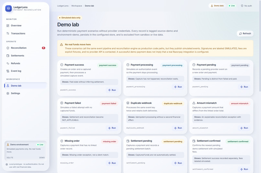Screen dimensions: 261x173
Task: Click the LedgerLens logo icon
Action: (x=8, y=8)
